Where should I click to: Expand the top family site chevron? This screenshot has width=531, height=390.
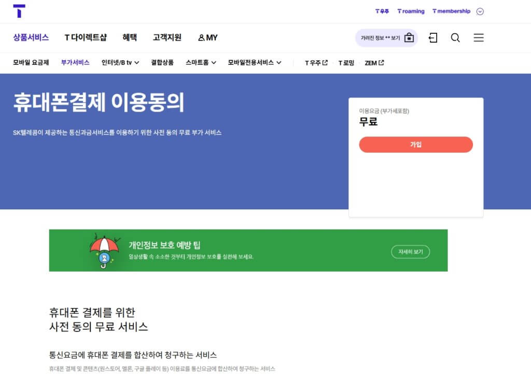tap(480, 11)
